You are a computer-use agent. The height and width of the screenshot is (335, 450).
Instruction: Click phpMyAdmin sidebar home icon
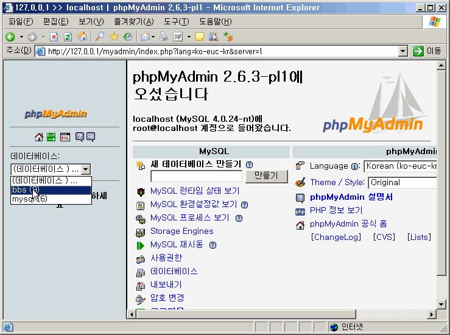pos(39,137)
